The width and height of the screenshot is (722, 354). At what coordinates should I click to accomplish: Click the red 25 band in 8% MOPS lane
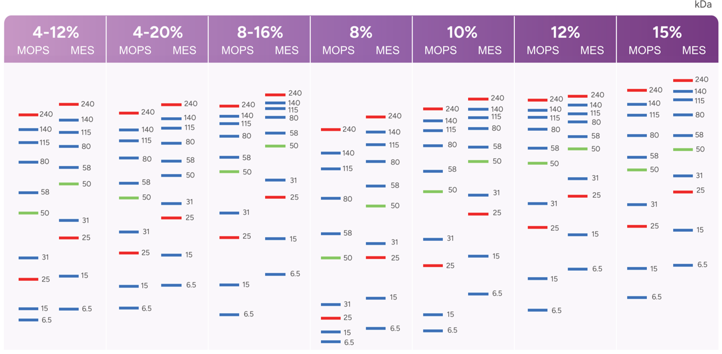tap(331, 318)
